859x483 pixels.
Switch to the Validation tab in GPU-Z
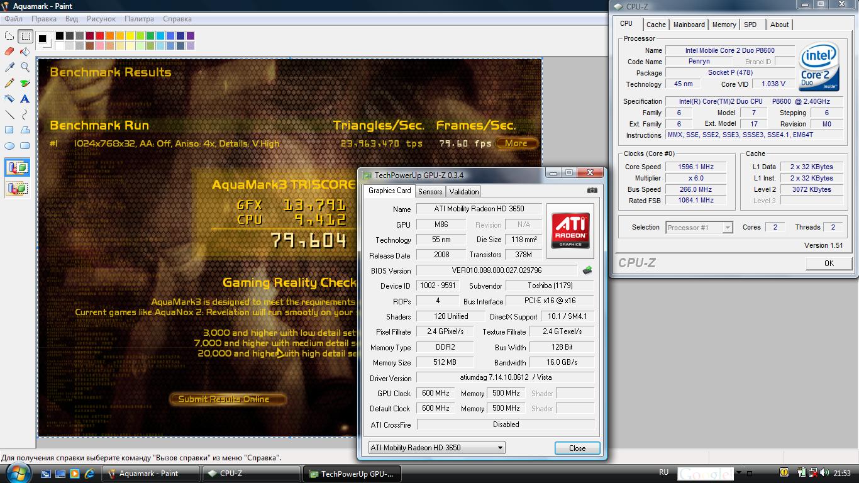pos(464,192)
